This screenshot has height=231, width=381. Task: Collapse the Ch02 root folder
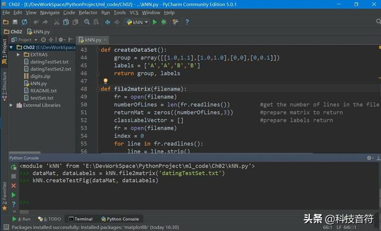pos(11,48)
